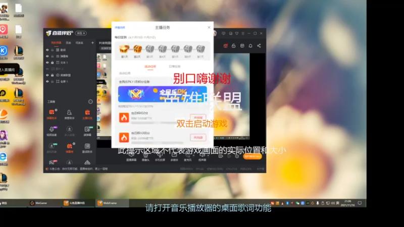Toggle the eye icon for 文本 1
This screenshot has height=227, width=404.
click(47, 63)
